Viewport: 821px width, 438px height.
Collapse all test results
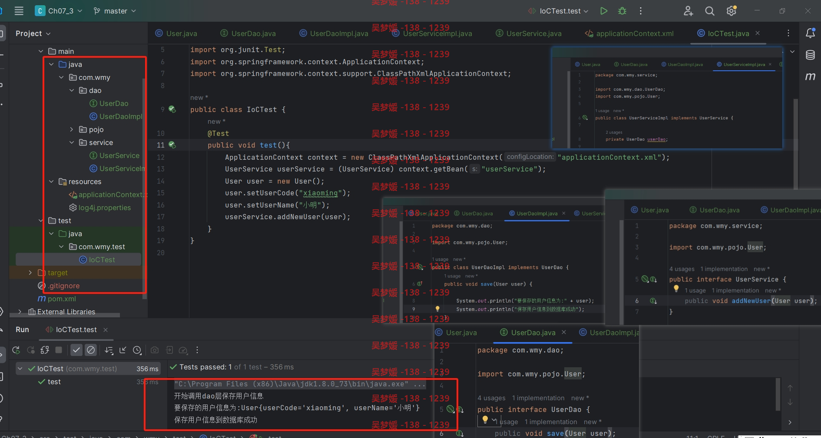pos(123,350)
